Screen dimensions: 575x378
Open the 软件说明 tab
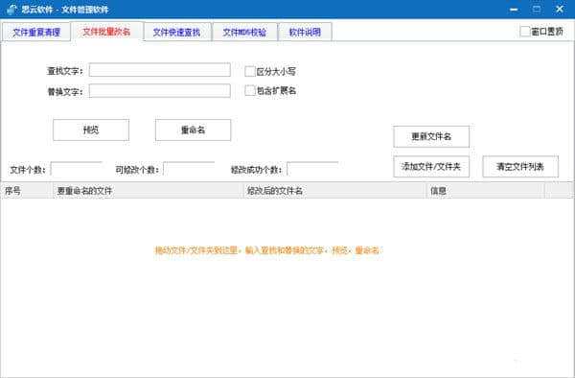coord(305,33)
